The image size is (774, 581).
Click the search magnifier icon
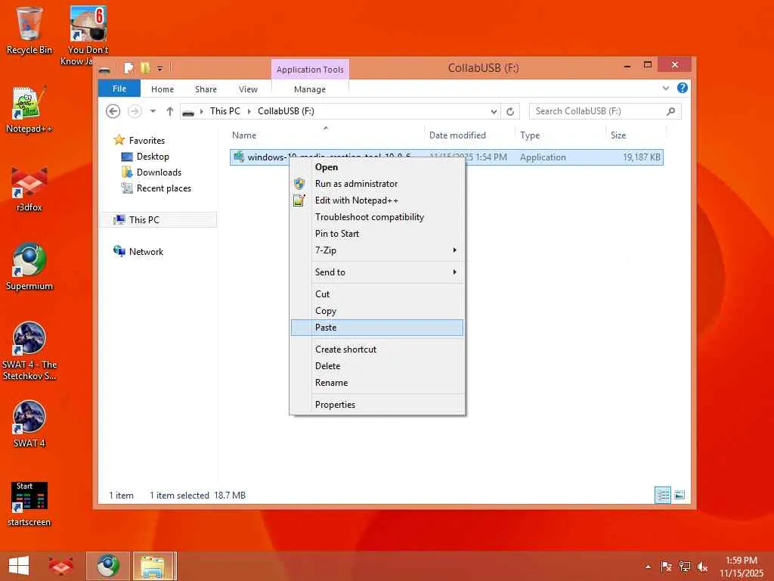point(670,111)
